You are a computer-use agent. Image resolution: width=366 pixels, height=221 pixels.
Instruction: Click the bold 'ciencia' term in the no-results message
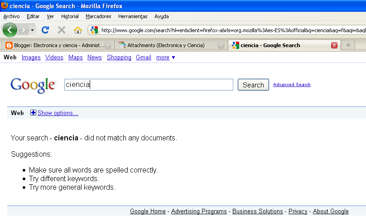coord(66,138)
